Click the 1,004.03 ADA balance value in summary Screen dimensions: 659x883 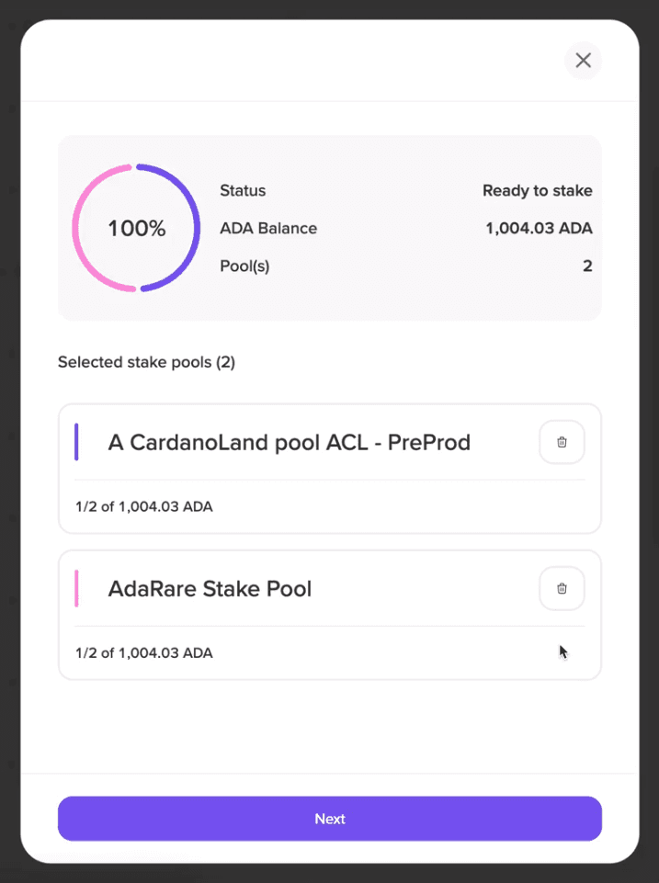tap(539, 229)
